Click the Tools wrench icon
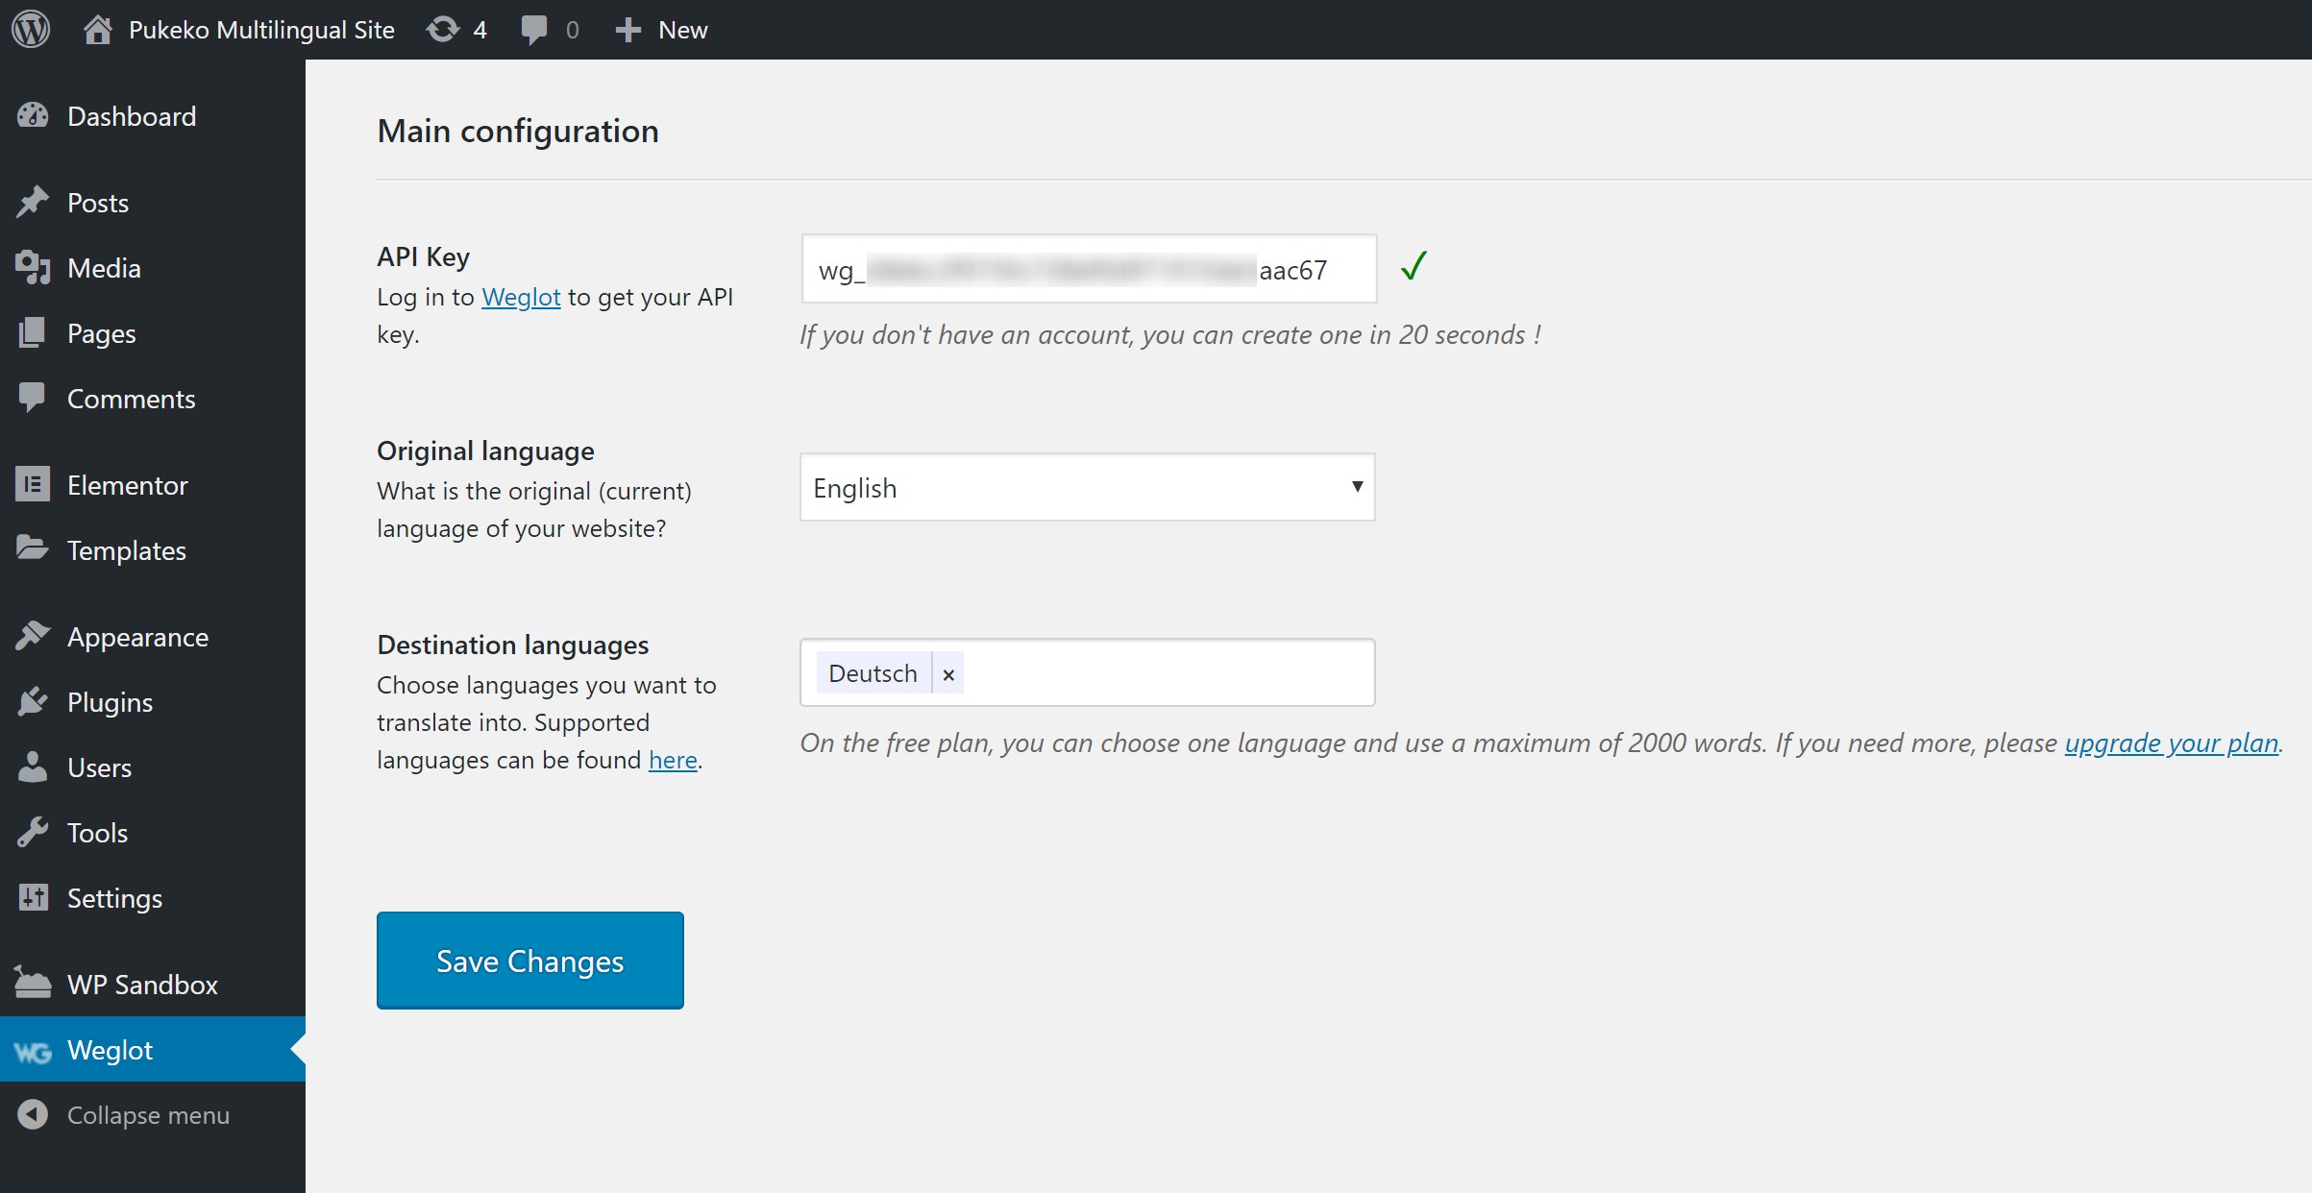The width and height of the screenshot is (2312, 1193). click(x=33, y=833)
